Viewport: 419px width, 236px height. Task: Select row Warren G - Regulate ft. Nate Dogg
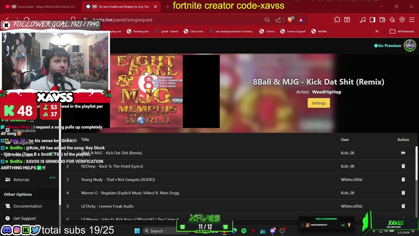(x=238, y=193)
